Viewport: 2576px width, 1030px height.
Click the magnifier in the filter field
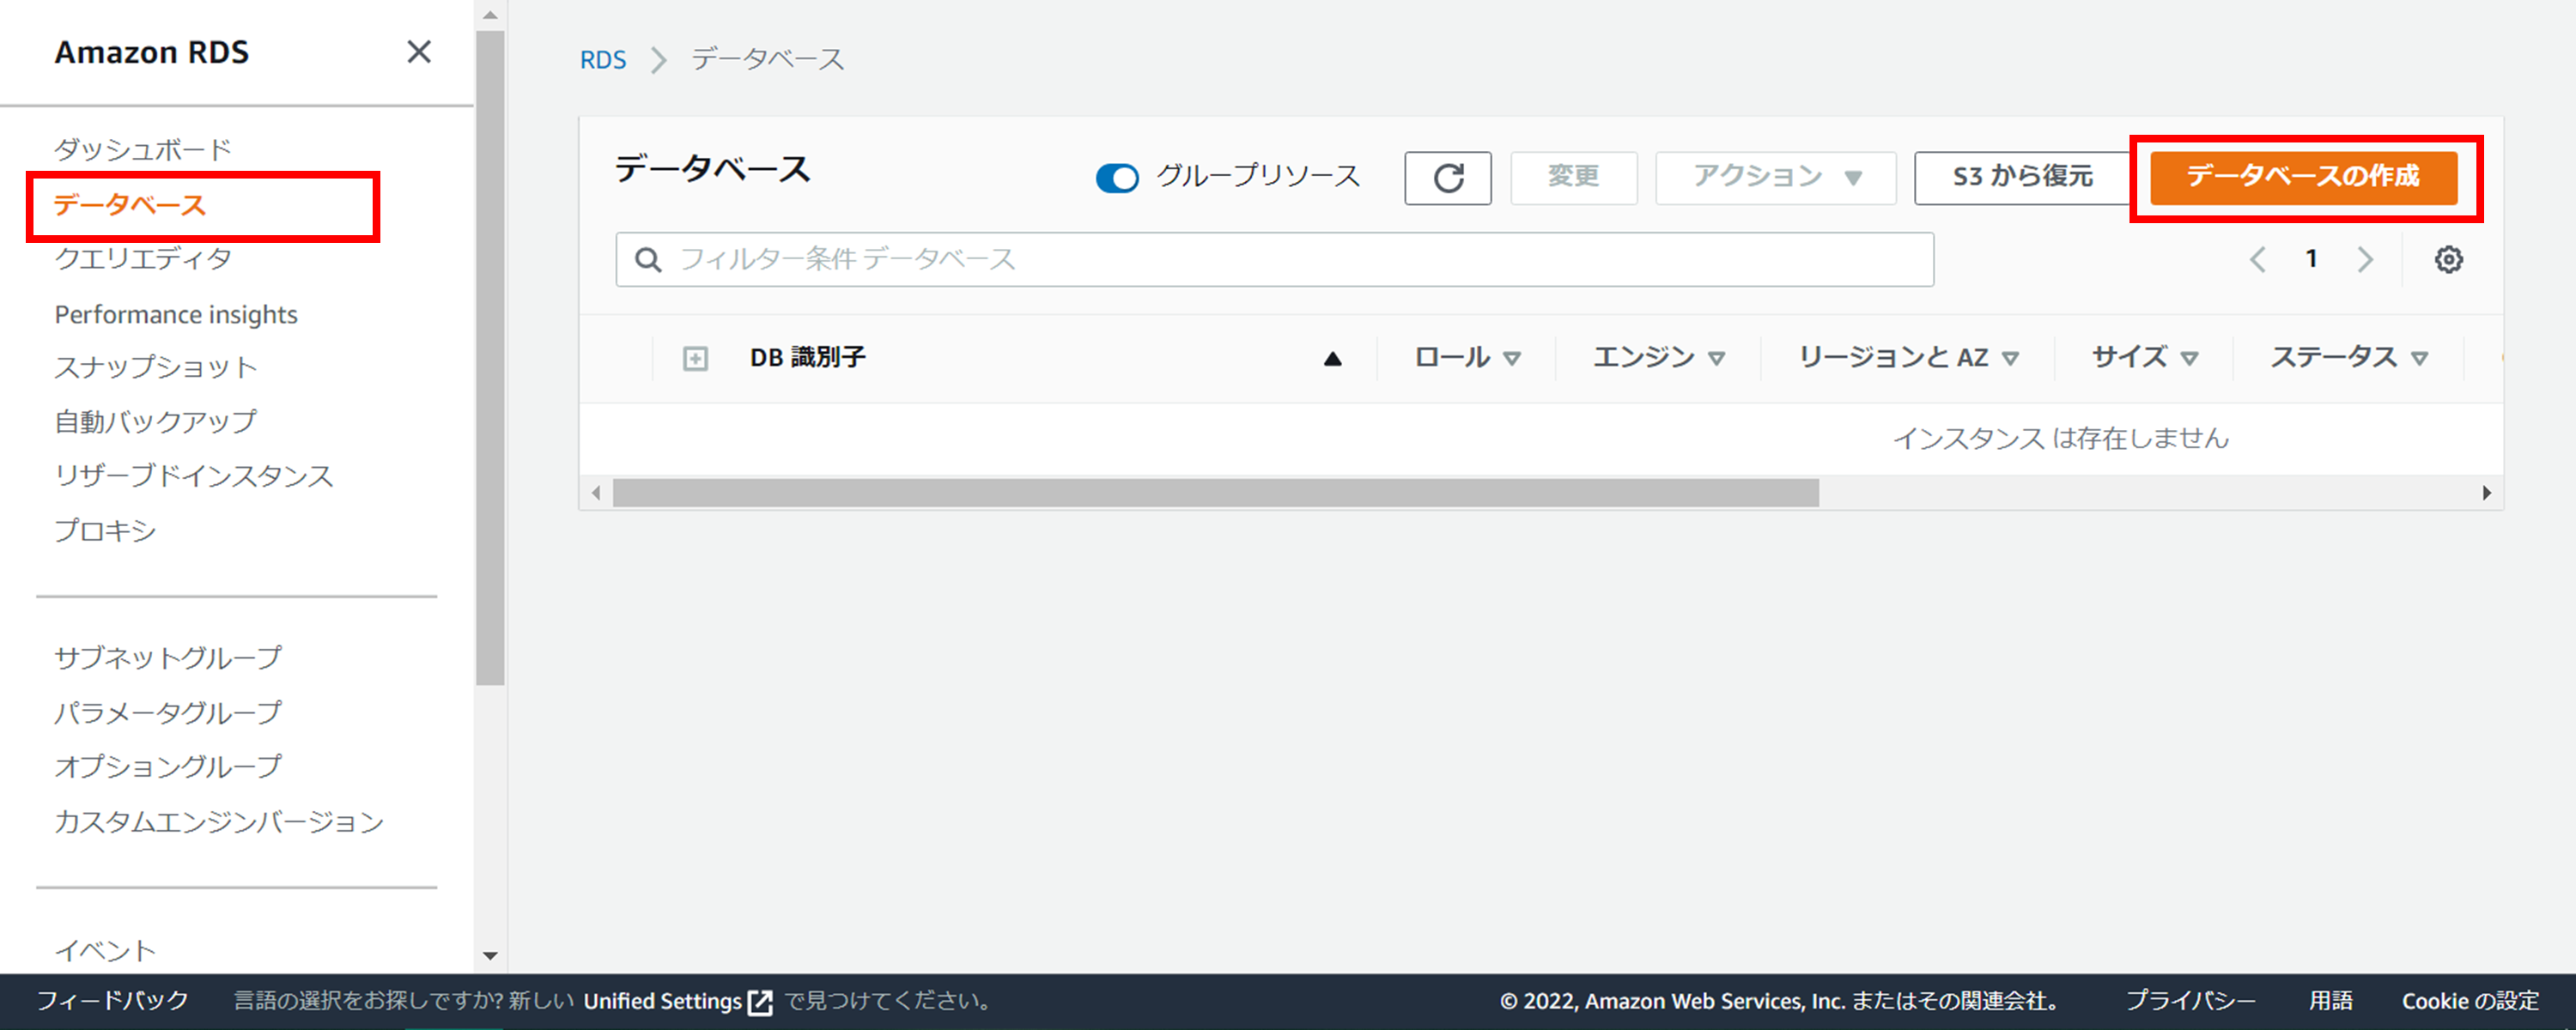(x=648, y=259)
